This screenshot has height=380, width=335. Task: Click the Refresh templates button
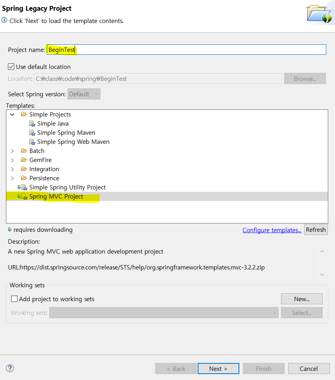(316, 229)
